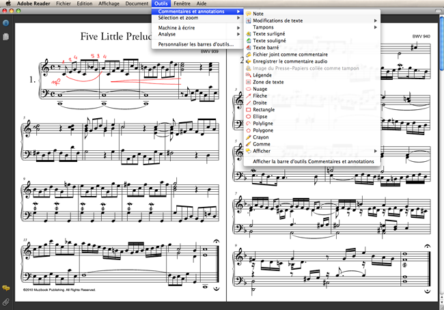Open the Pages panel icon in sidebar
Screen dimensions: 444x310
pos(5,37)
